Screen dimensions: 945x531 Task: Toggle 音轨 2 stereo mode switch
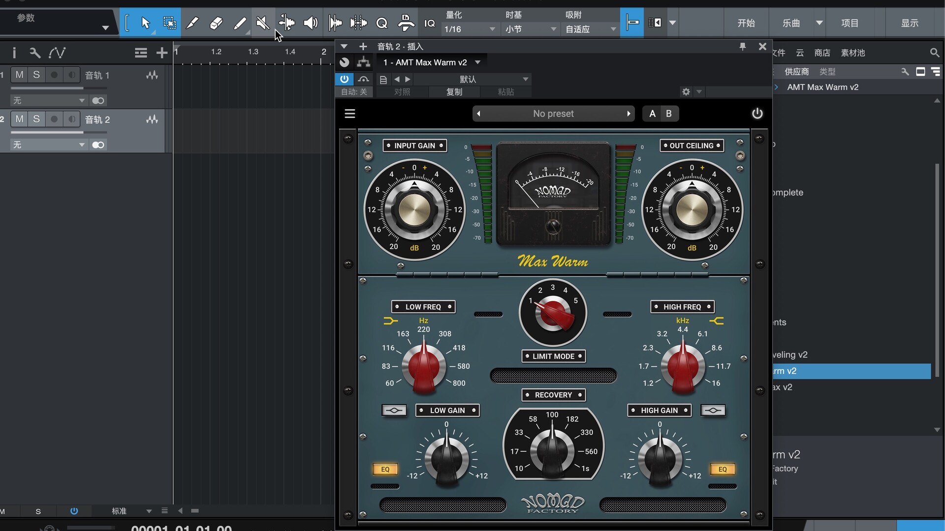(98, 145)
